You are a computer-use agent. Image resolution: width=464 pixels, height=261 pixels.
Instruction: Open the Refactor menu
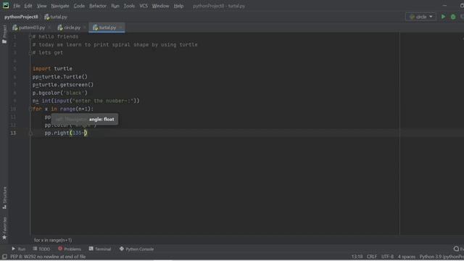(98, 6)
